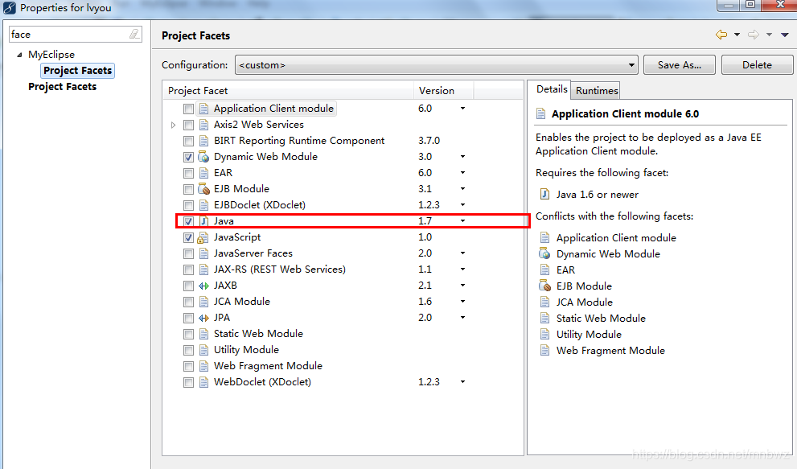Click the filter text input field
Viewport: 797px width, 469px height.
pos(68,34)
